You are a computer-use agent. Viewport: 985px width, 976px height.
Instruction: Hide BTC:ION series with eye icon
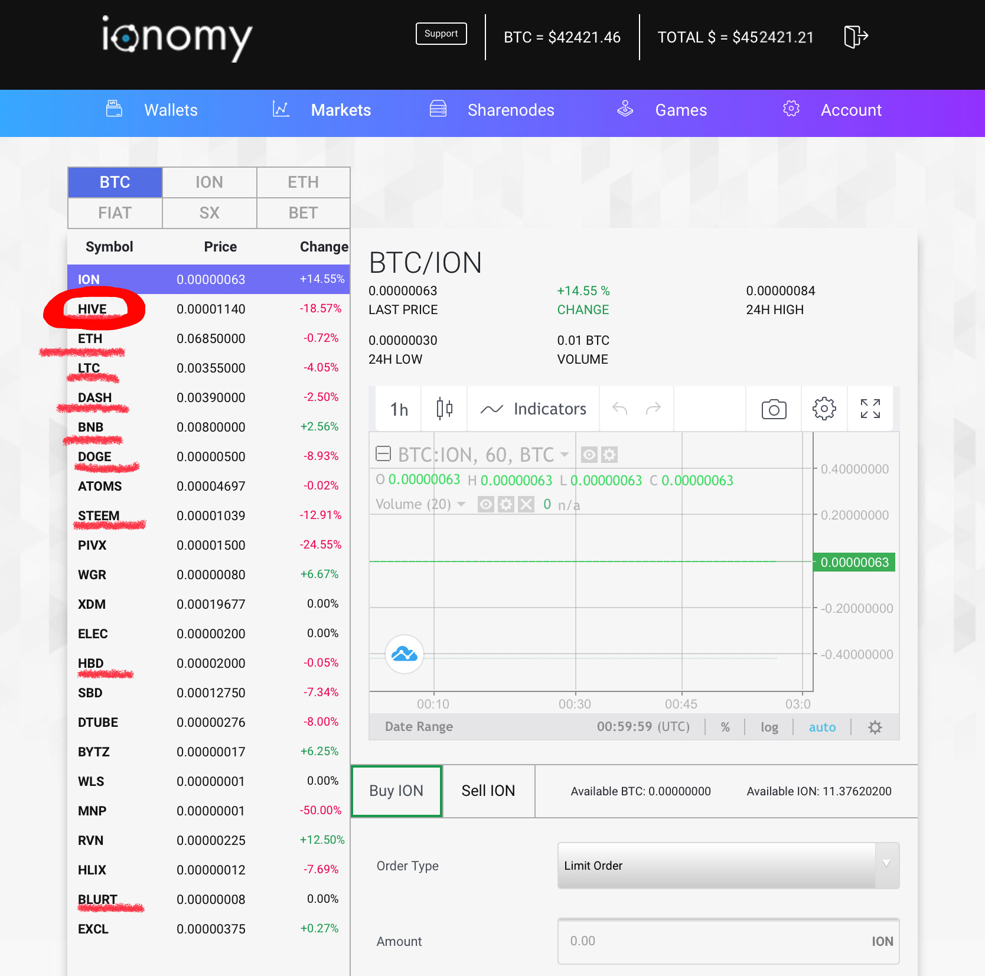(589, 455)
